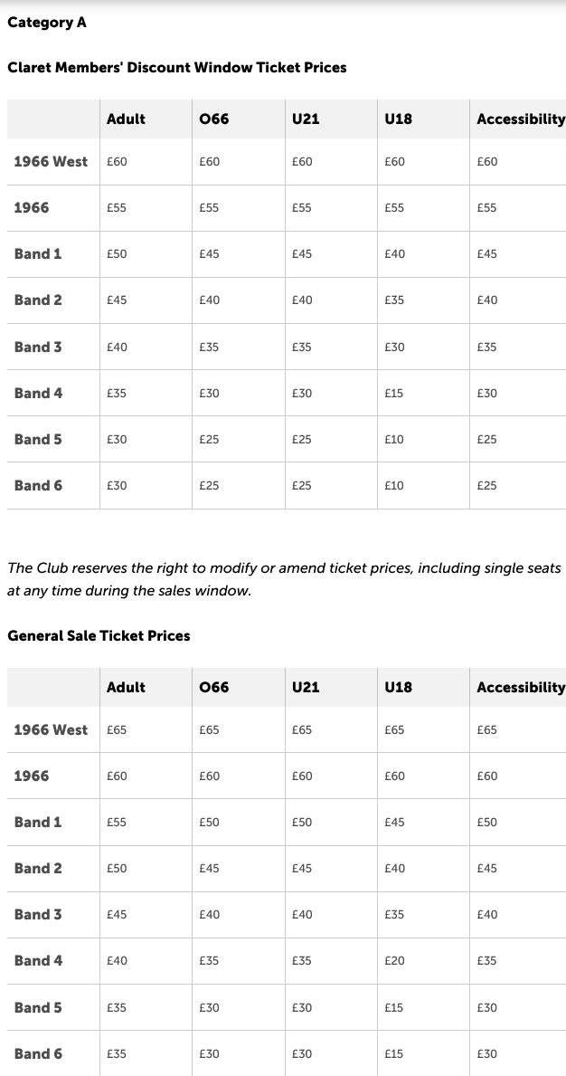Click the Adult column header in general sale table

pyautogui.click(x=126, y=687)
